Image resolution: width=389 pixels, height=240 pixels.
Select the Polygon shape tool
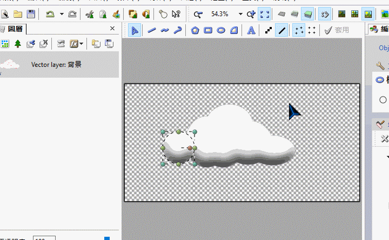195,30
